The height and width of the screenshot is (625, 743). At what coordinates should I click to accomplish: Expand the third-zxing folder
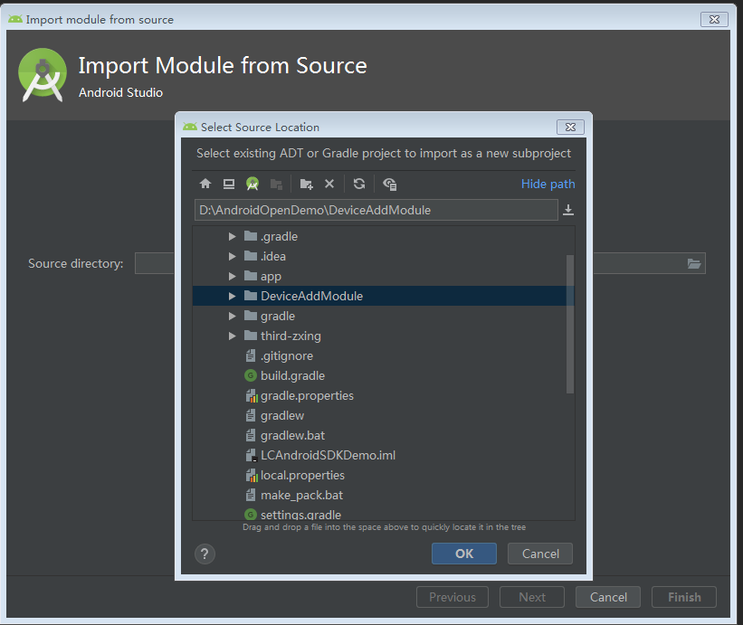[233, 336]
